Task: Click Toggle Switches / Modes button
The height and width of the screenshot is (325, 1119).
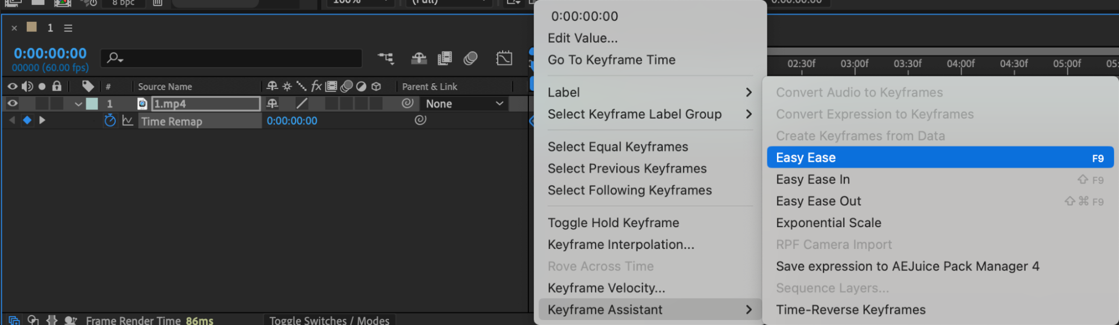Action: click(x=329, y=320)
